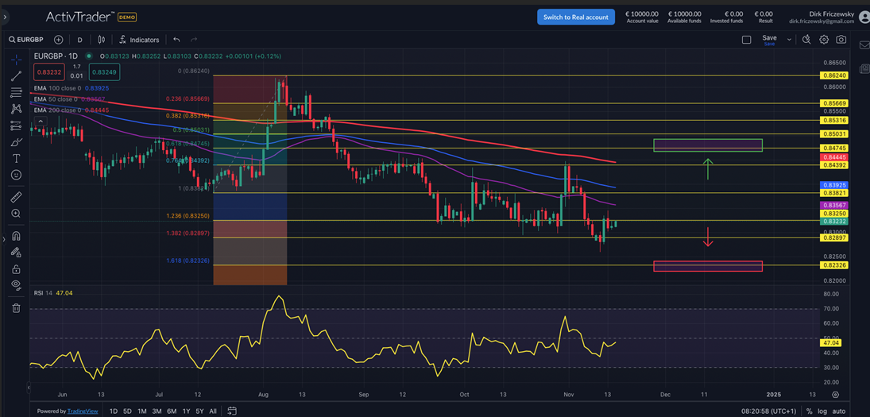This screenshot has height=417, width=870.
Task: Open chart settings gear icon
Action: point(824,40)
